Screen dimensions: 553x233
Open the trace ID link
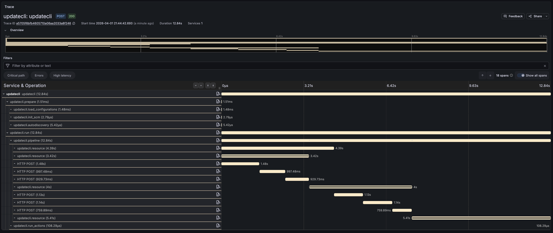point(43,23)
